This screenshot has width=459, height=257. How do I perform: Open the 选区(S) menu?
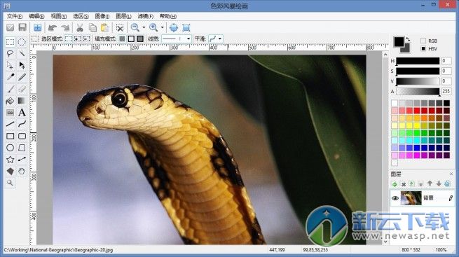[81, 16]
